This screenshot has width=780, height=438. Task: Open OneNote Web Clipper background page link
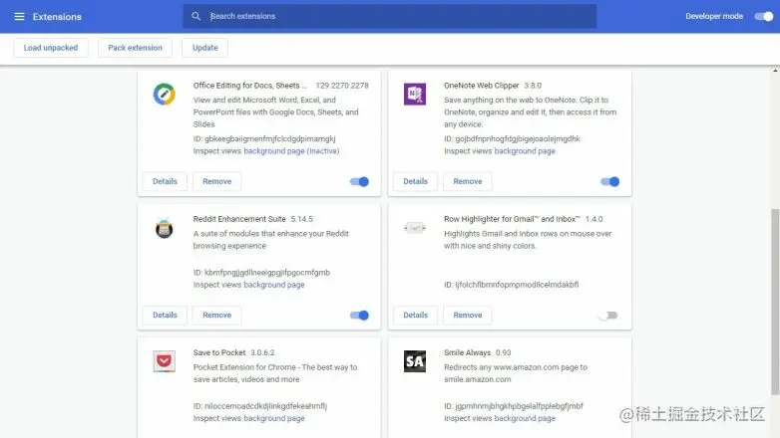525,151
